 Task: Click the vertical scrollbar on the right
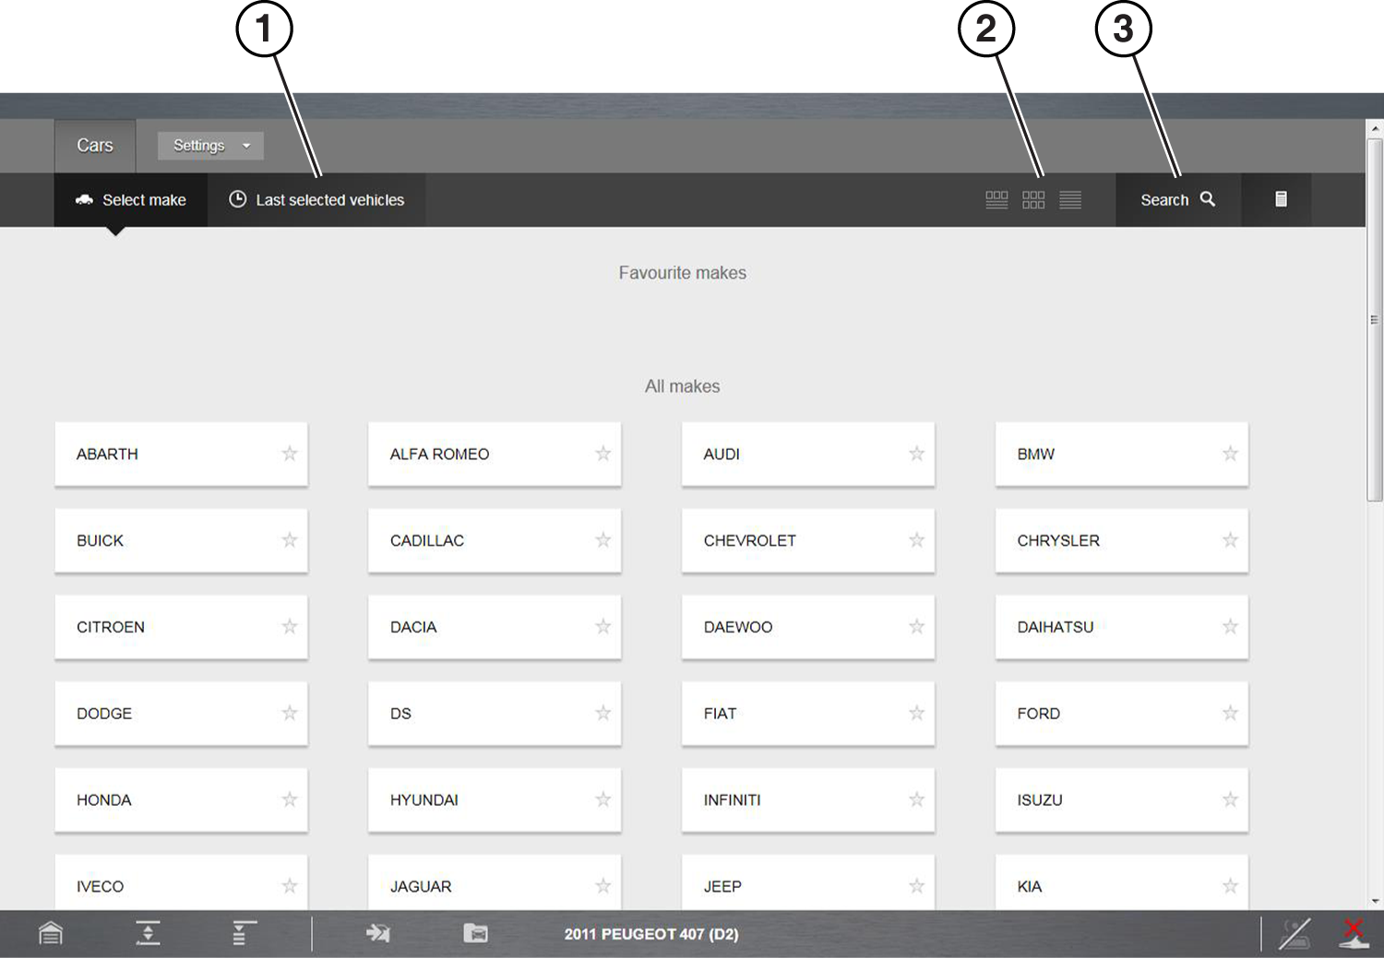(1375, 319)
